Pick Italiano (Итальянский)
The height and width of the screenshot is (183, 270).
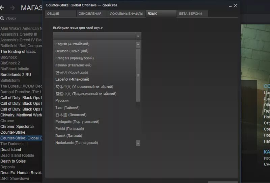point(73,65)
